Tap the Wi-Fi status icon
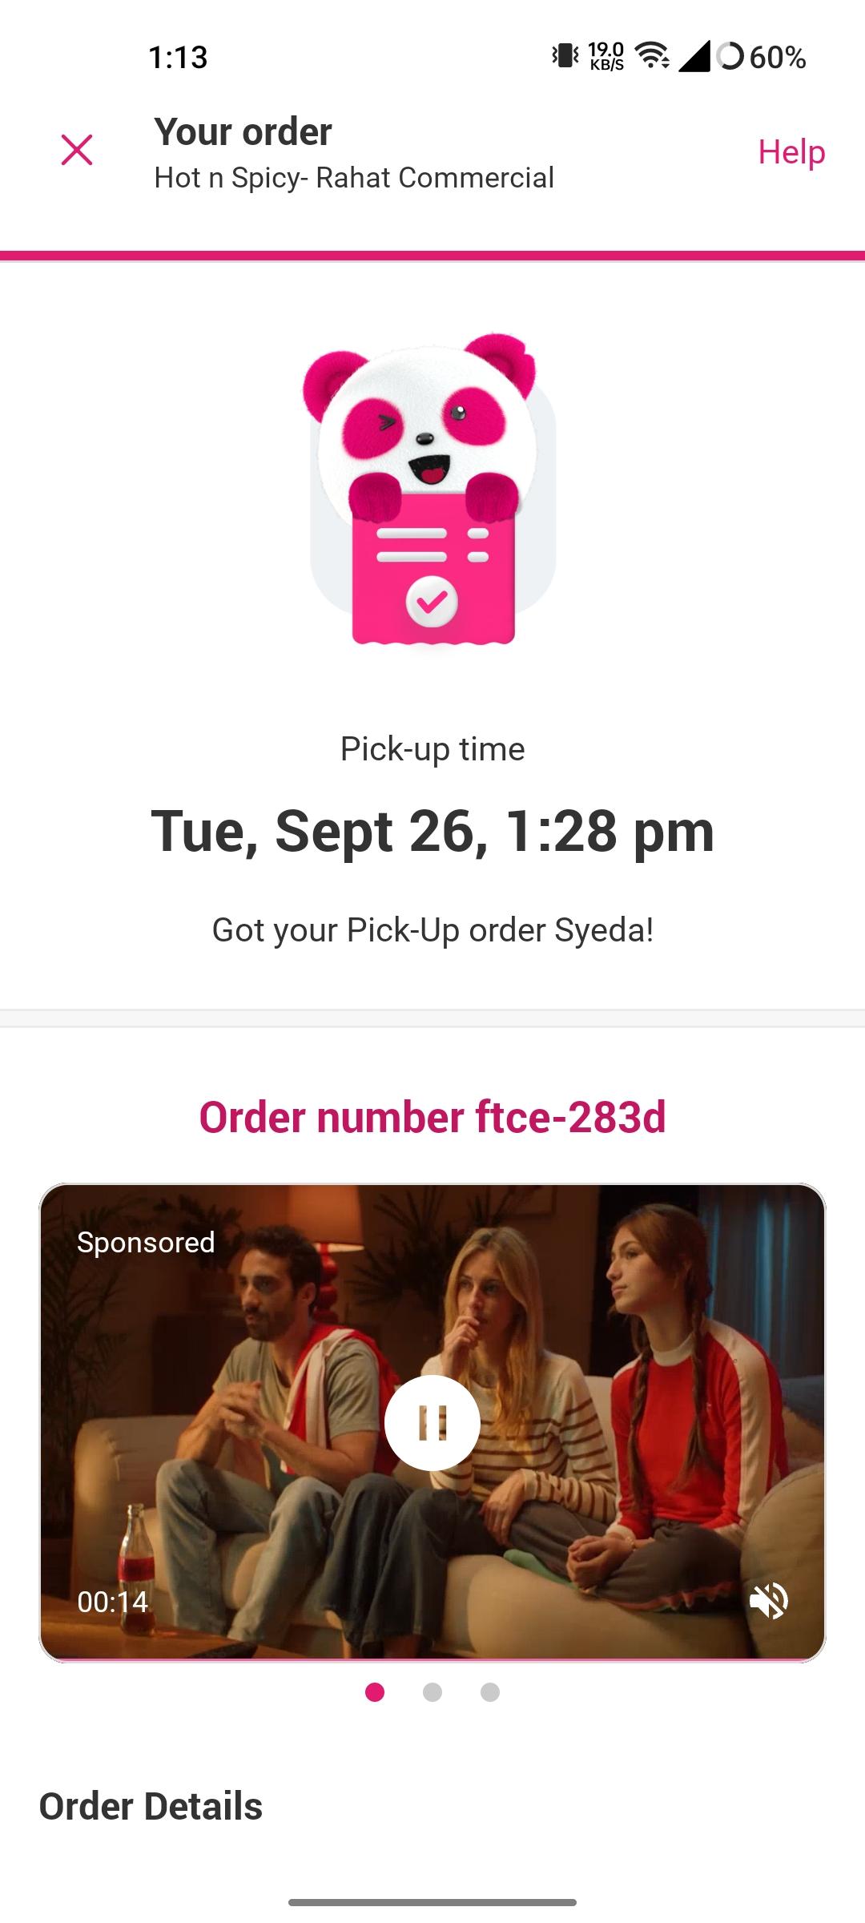 [x=653, y=56]
